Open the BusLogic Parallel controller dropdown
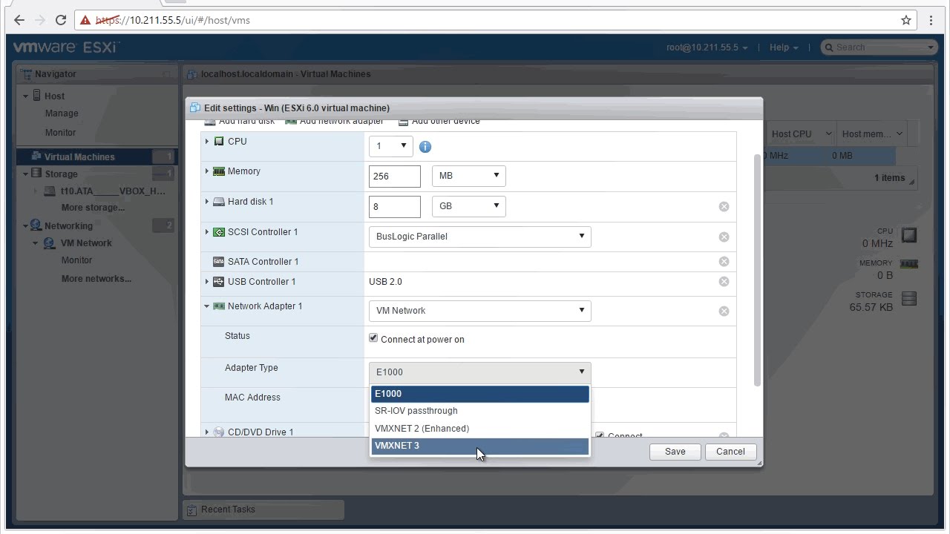Viewport: 950px width, 534px height. 479,237
